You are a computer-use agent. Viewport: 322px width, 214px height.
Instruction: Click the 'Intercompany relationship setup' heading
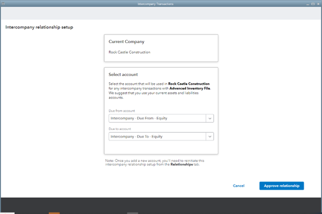coord(39,27)
